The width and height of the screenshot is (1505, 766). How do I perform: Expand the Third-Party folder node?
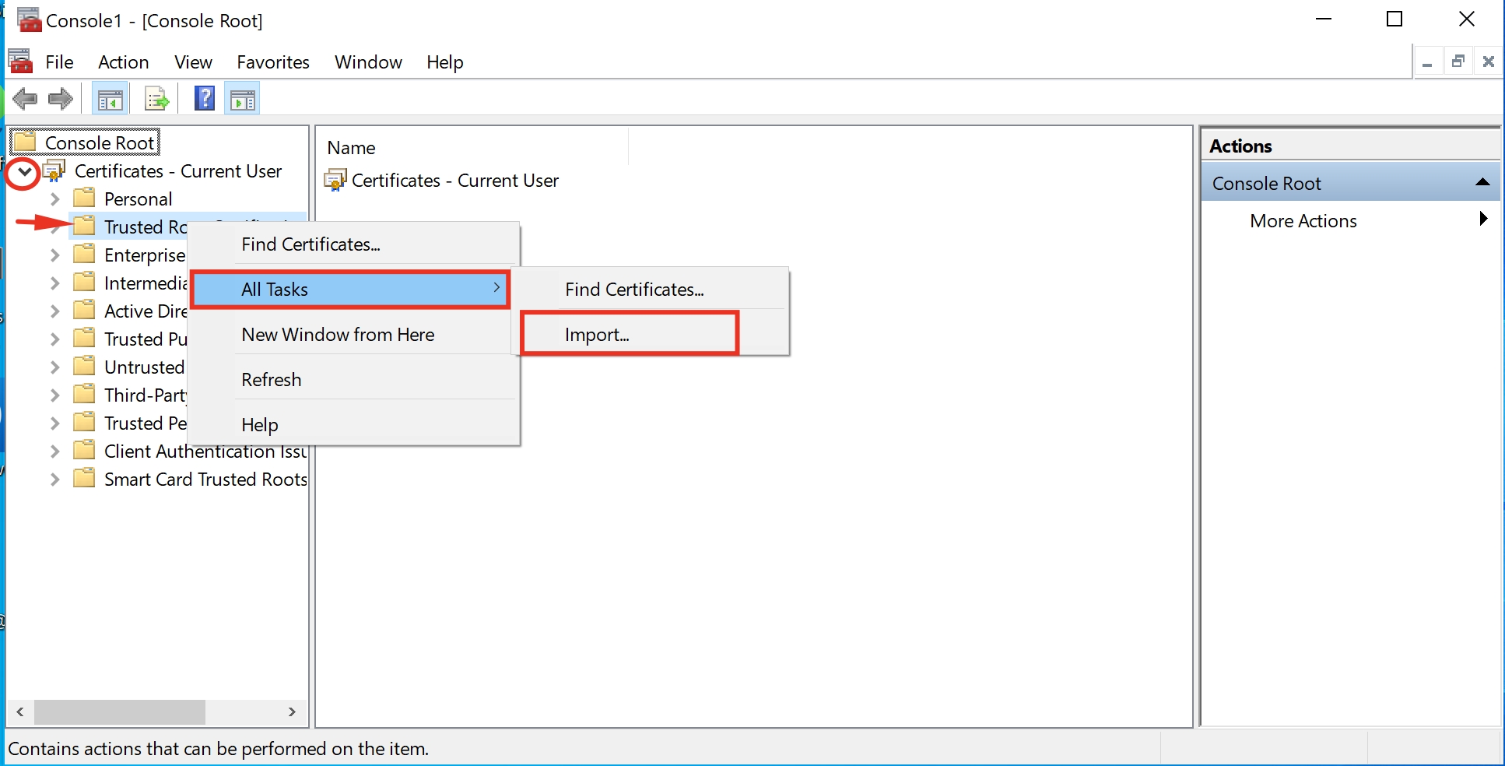[54, 395]
